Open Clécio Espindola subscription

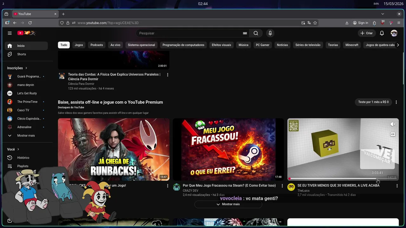(x=26, y=119)
